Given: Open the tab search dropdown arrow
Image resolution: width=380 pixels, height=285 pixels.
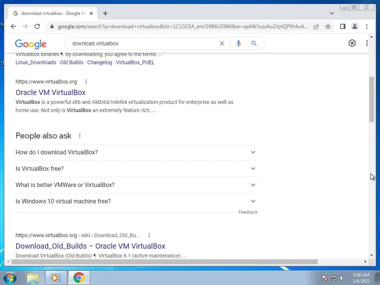Looking at the screenshot, I should click(332, 13).
